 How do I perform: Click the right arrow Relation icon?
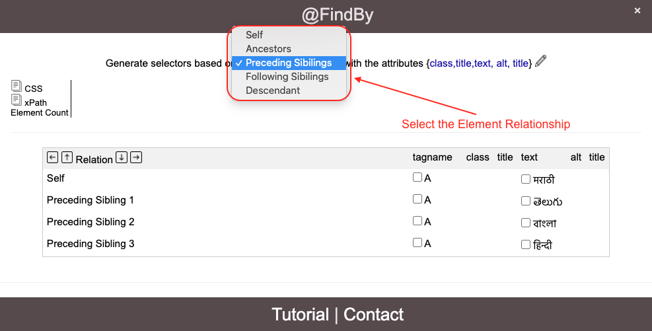136,158
